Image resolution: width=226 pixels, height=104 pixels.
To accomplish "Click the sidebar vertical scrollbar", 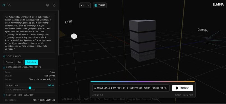I will pos(59,33).
